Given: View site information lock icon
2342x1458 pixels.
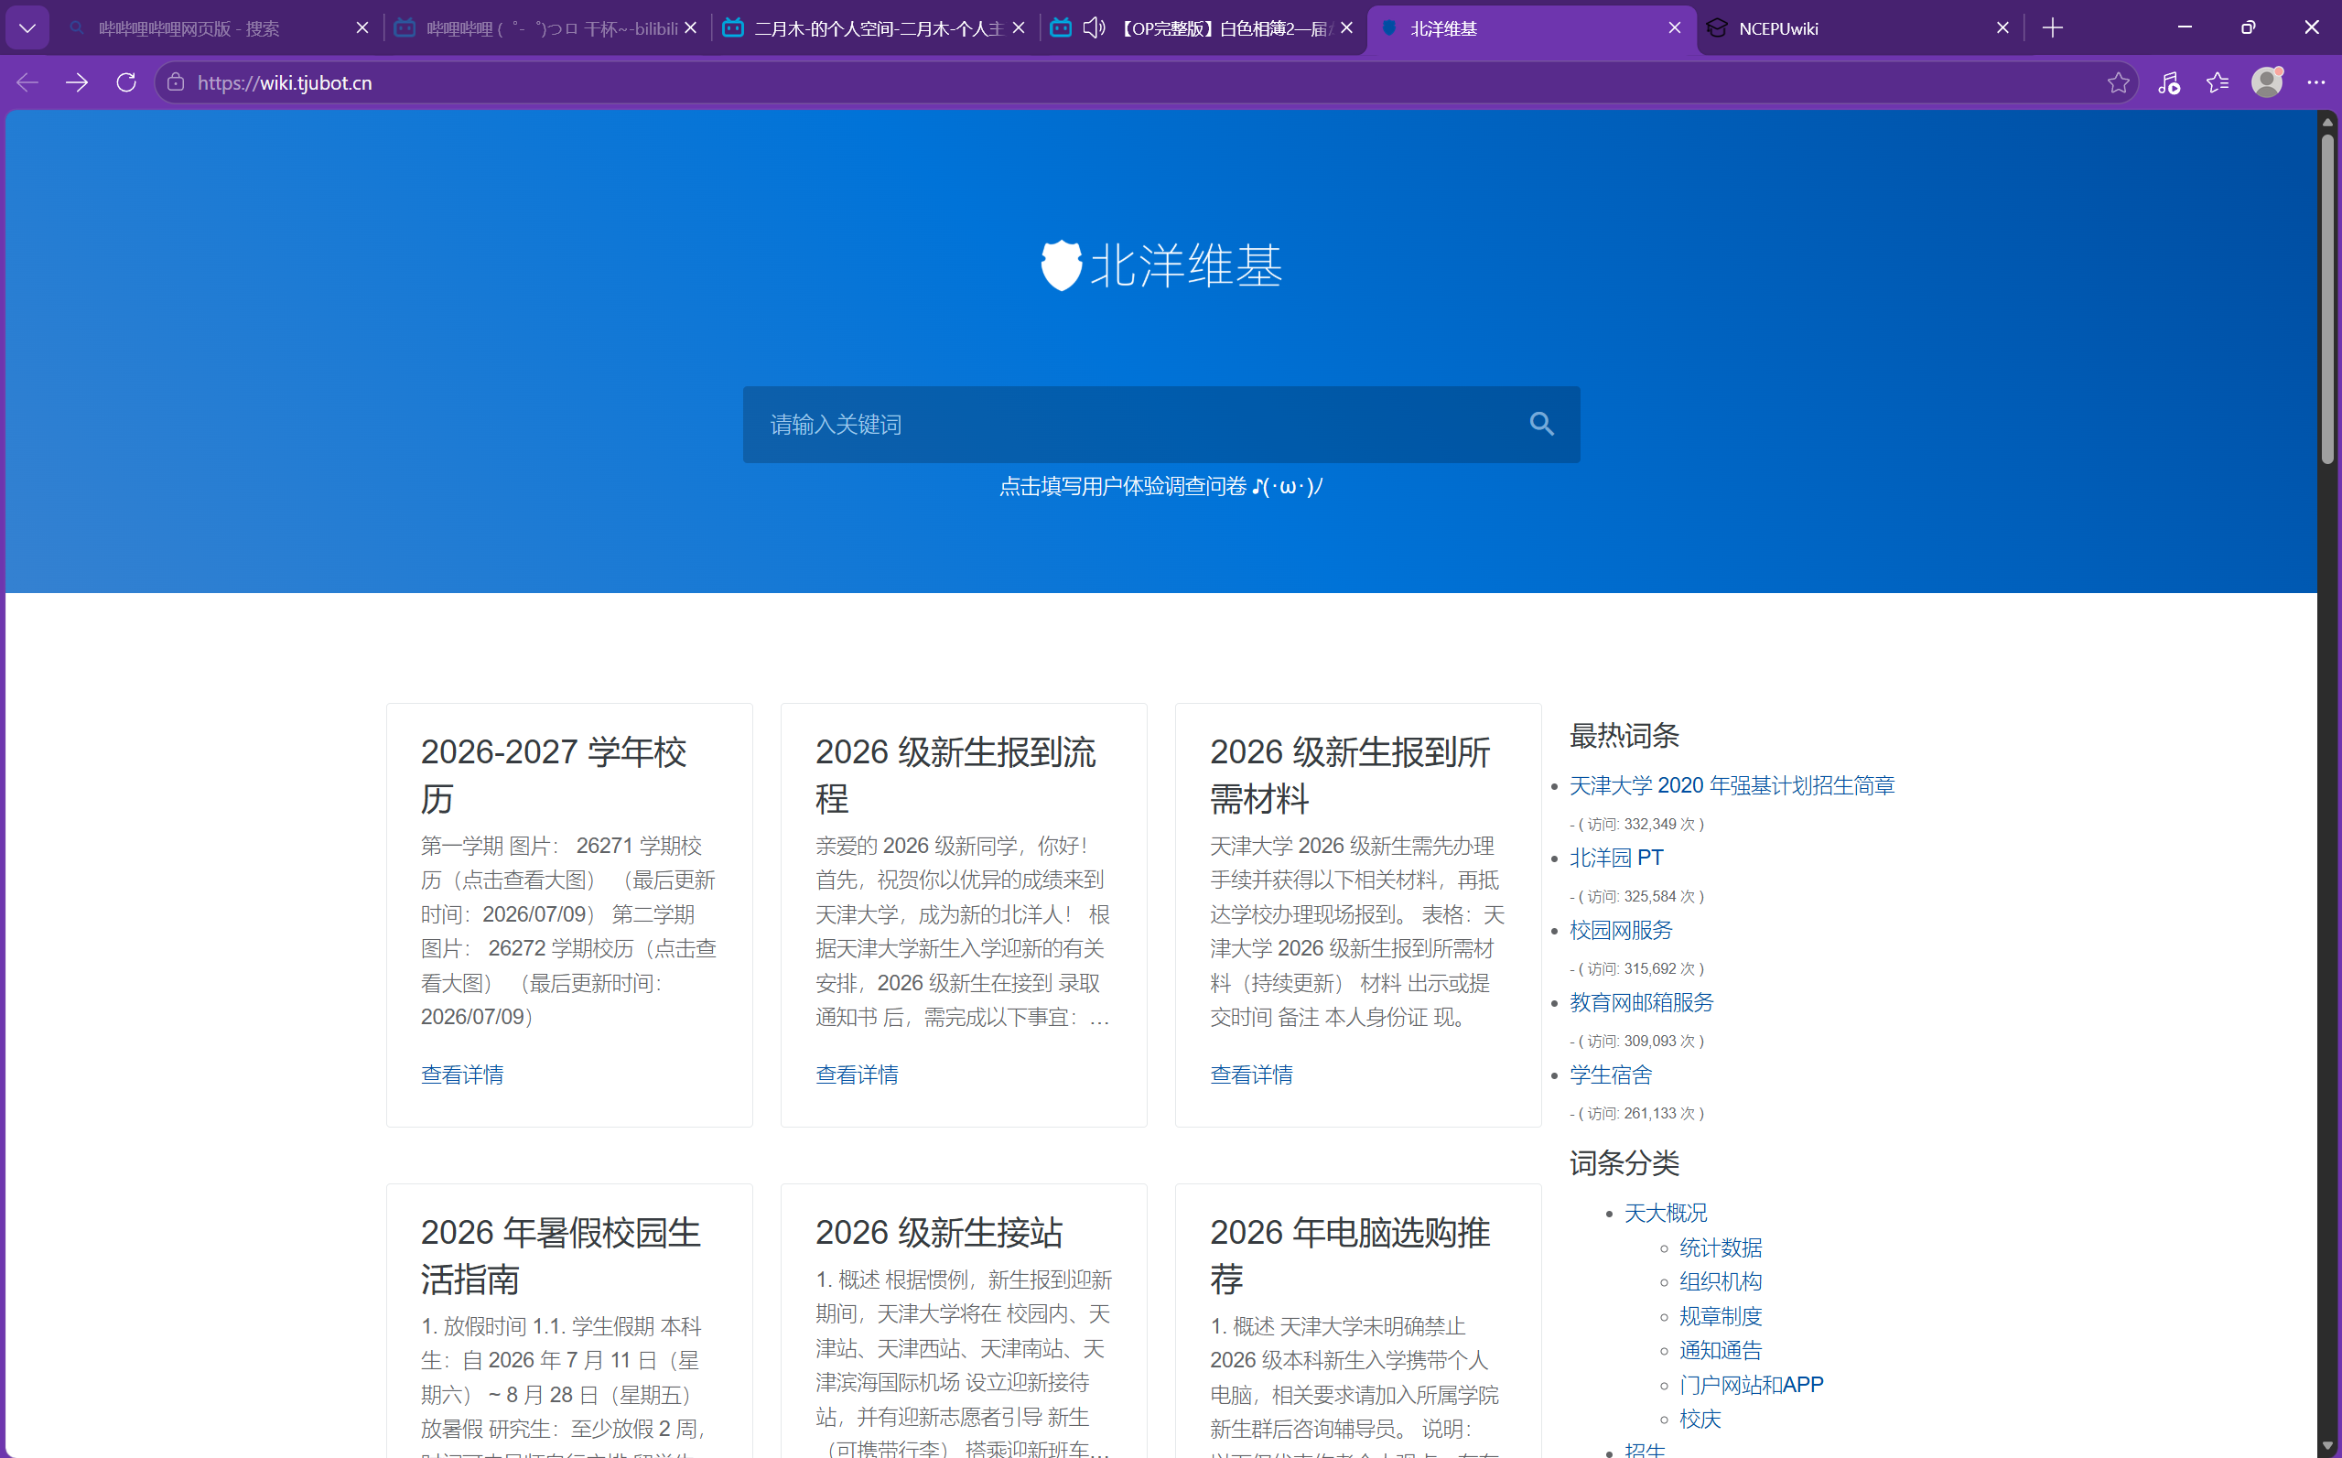Looking at the screenshot, I should coord(176,83).
